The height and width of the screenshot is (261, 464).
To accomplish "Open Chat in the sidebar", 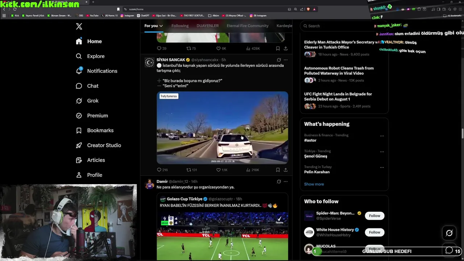I will (87, 86).
